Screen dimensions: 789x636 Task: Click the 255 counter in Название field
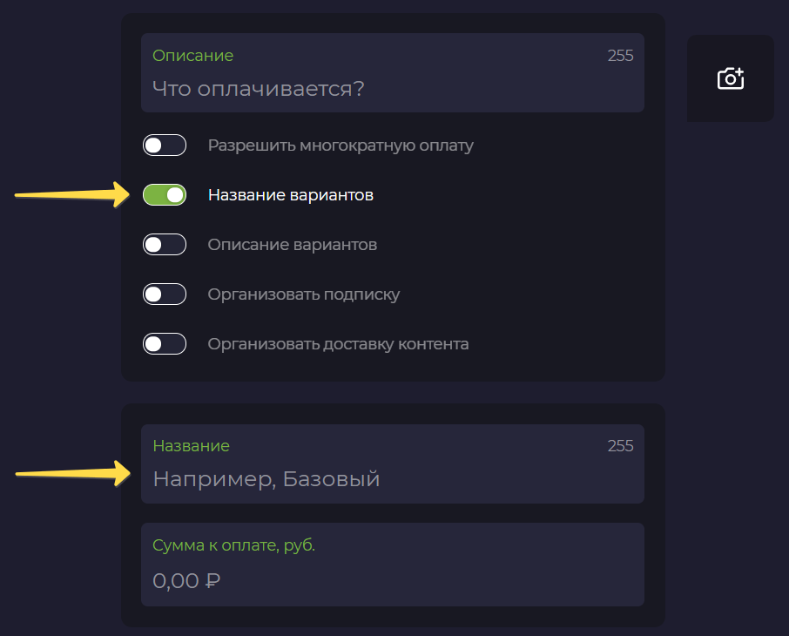pyautogui.click(x=620, y=446)
